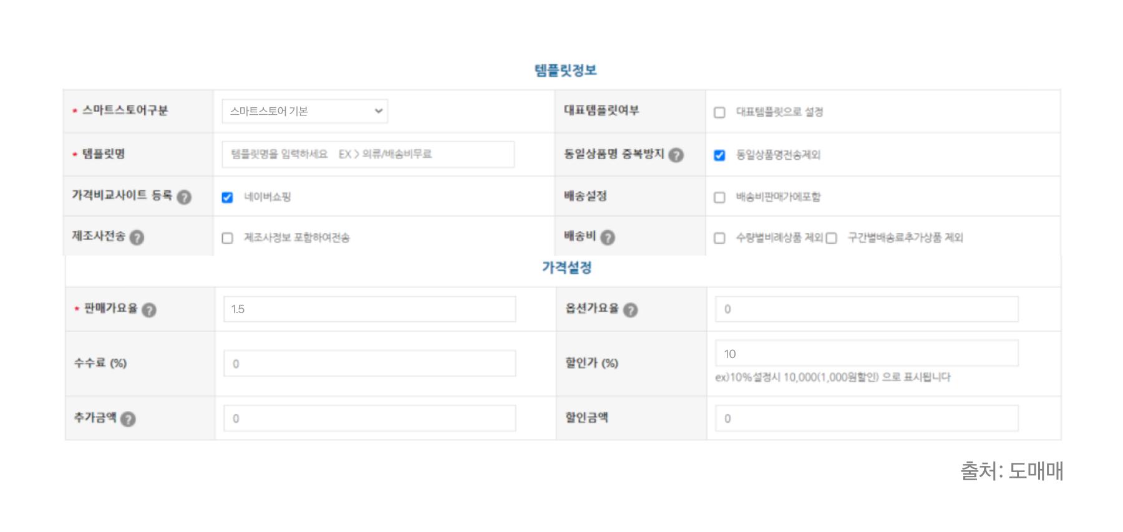Enable 대표템플릿으로 설정 checkbox

point(719,112)
